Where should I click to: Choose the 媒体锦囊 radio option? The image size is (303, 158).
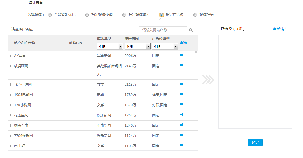click(x=195, y=15)
